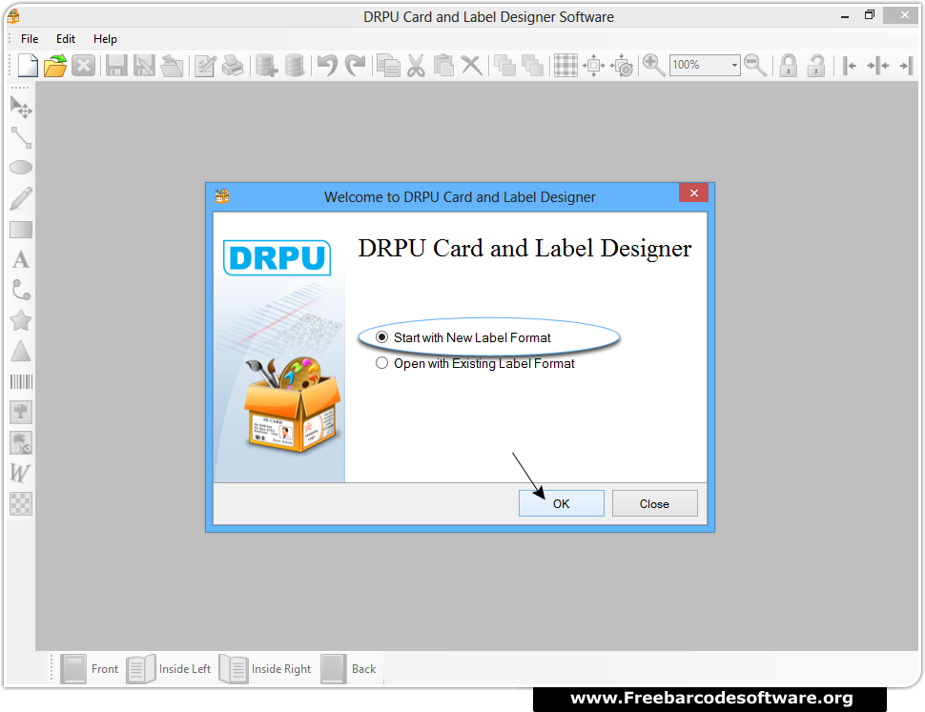Toggle the grid display icon
Viewport: 925px width, 712px height.
tap(565, 66)
